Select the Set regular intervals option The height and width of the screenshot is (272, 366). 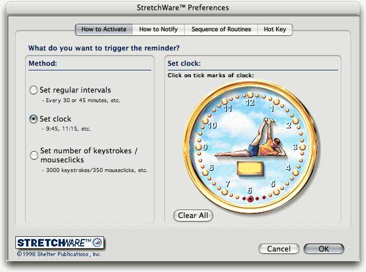[x=34, y=90]
